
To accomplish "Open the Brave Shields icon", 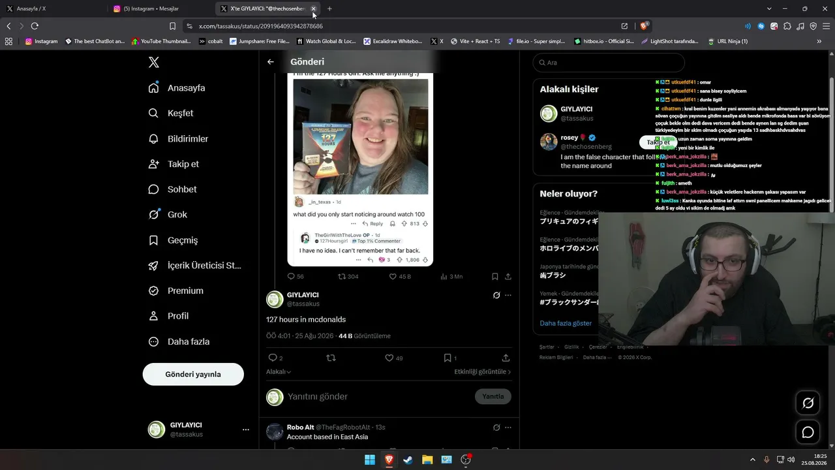I will pos(645,26).
